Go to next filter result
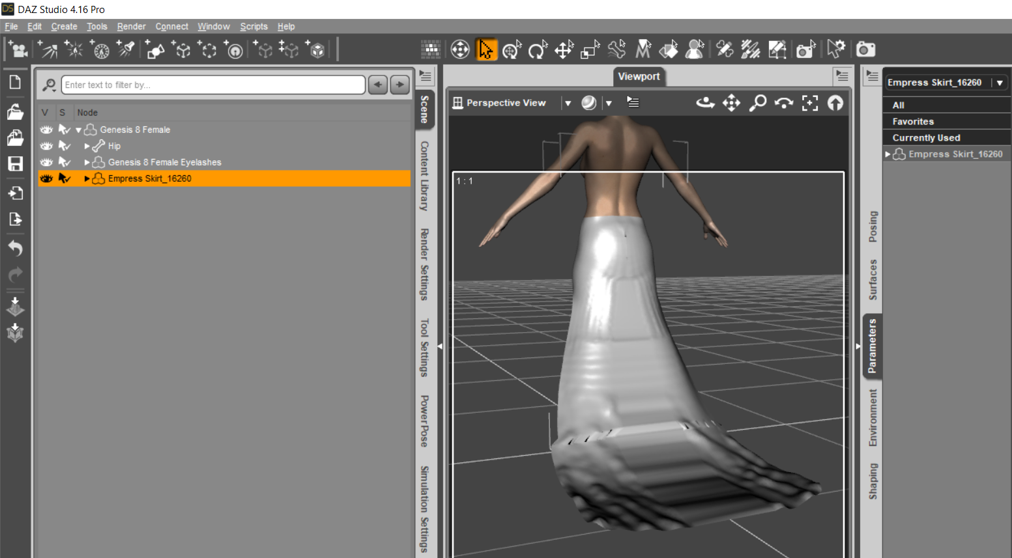The image size is (1012, 558). click(x=399, y=85)
